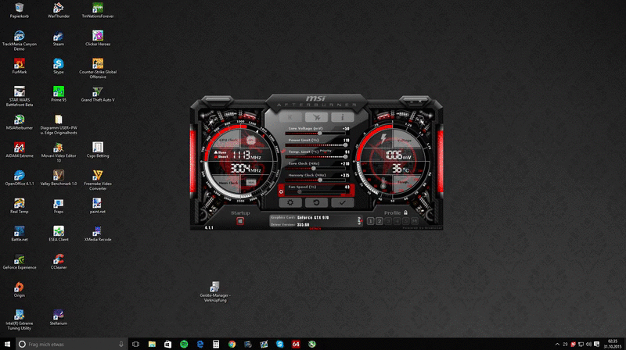The height and width of the screenshot is (350, 626).
Task: Open Papierkorb recycle bin icon
Action: (19, 10)
